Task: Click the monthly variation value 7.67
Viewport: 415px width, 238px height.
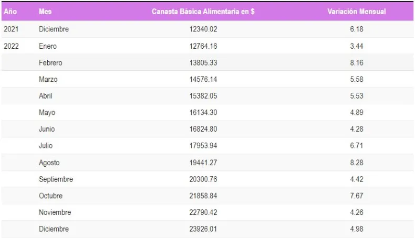Action: pyautogui.click(x=357, y=196)
